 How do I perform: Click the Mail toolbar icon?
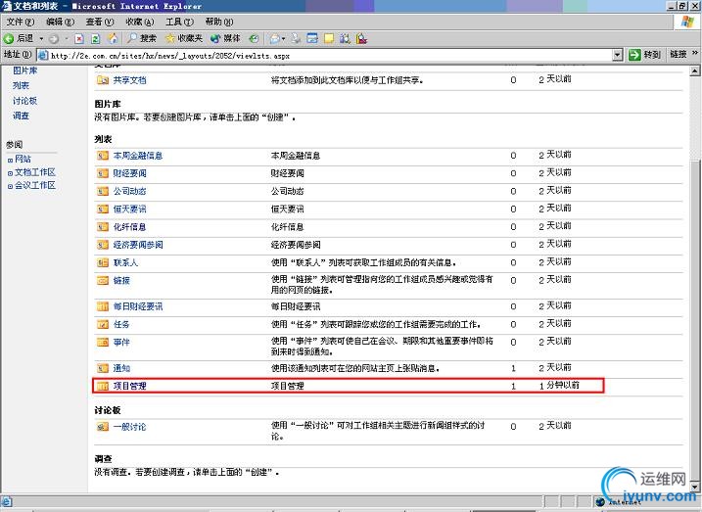(x=274, y=39)
